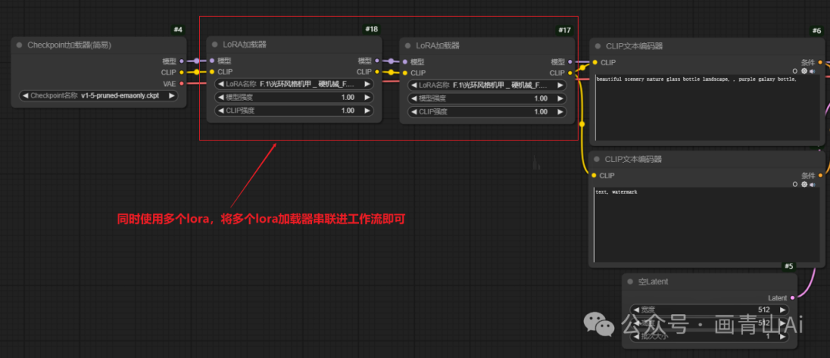Click the #18 node ID badge
Screen dimensions: 830x358
click(372, 29)
